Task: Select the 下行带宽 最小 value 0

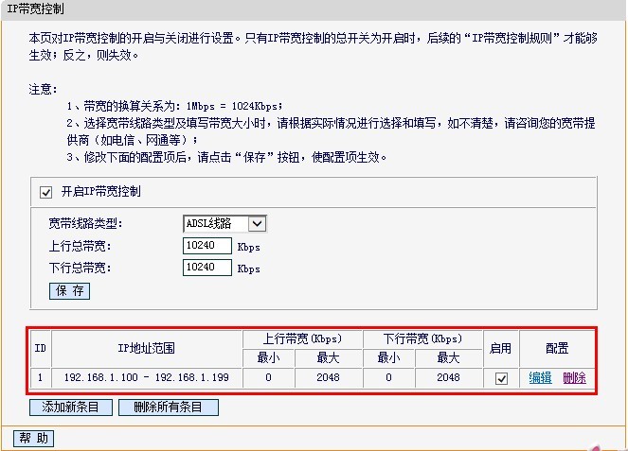Action: (x=388, y=378)
